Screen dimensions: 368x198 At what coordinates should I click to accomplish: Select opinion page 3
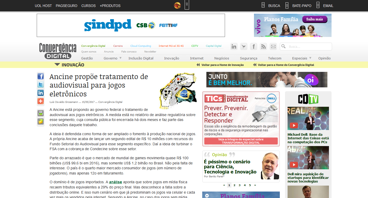point(239,185)
